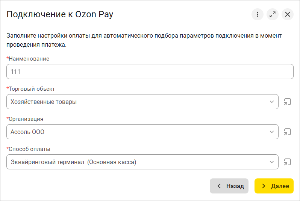Open the three-dot more options menu
This screenshot has width=300, height=201.
tap(257, 14)
